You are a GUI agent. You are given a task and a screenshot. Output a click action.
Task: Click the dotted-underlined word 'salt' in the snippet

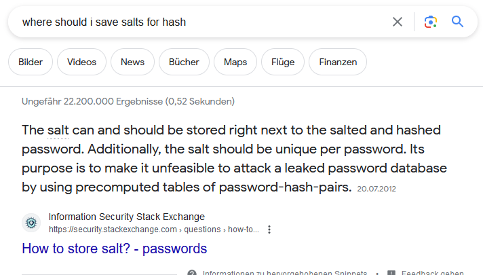[x=58, y=130]
